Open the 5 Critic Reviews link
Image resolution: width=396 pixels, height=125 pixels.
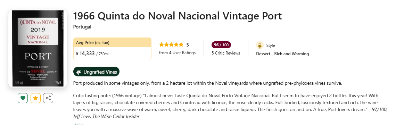point(226,53)
